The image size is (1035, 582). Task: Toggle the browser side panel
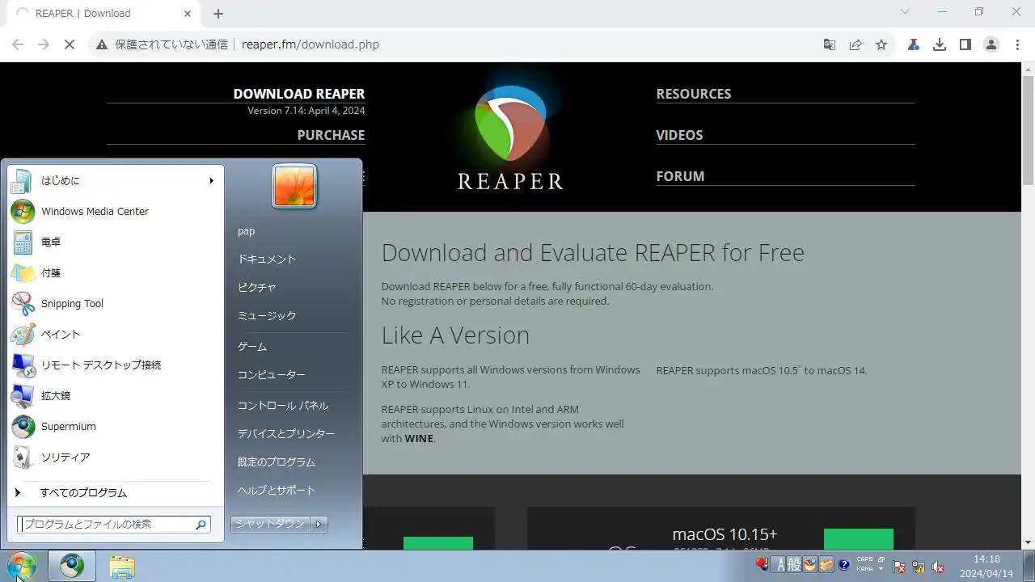click(x=965, y=44)
